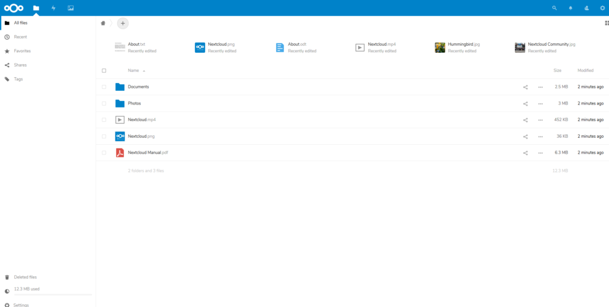The width and height of the screenshot is (609, 307).
Task: Open the settings gear in top header
Action: tap(602, 8)
